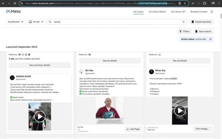
Task: Open the Filters button
Action: [185, 31]
